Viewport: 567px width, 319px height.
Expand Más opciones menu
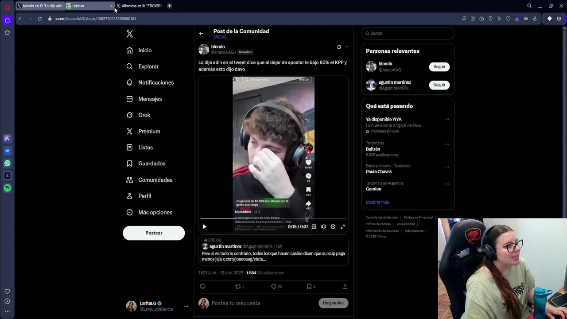(x=149, y=212)
